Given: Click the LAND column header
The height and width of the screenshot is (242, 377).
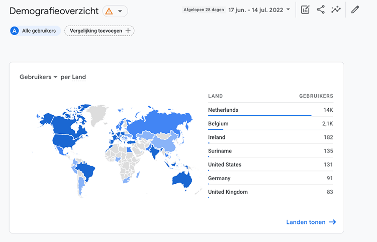Looking at the screenshot, I should click(215, 96).
